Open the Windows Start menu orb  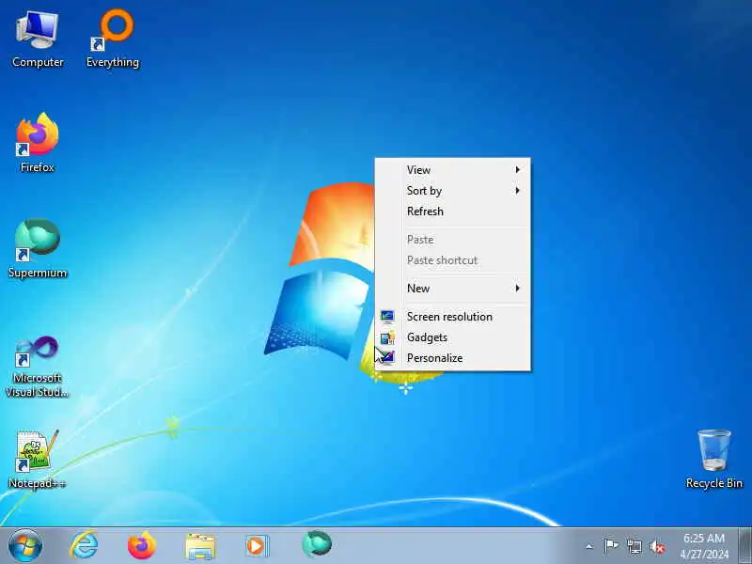pos(25,546)
